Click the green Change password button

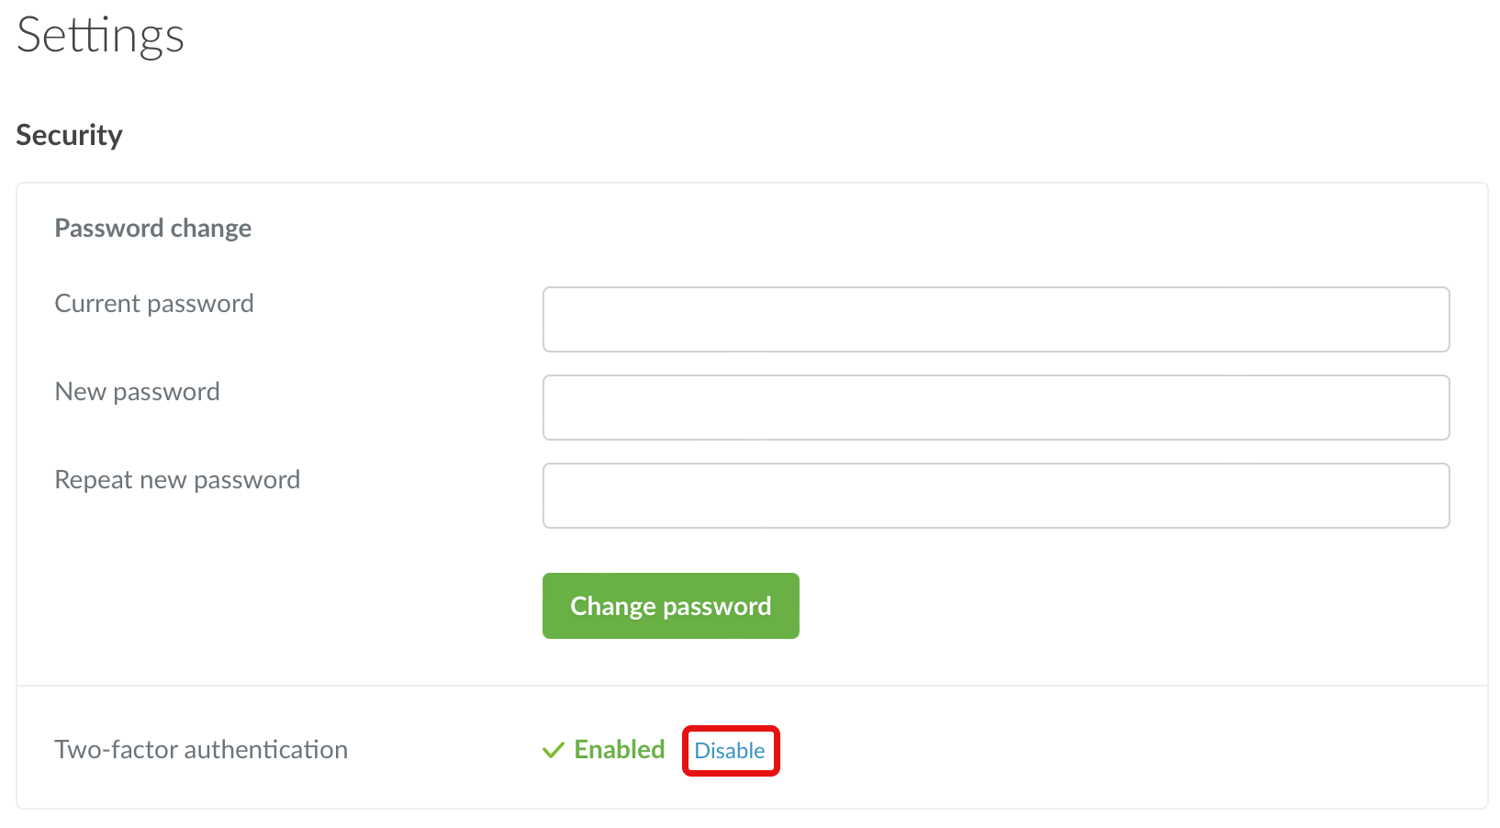(671, 606)
